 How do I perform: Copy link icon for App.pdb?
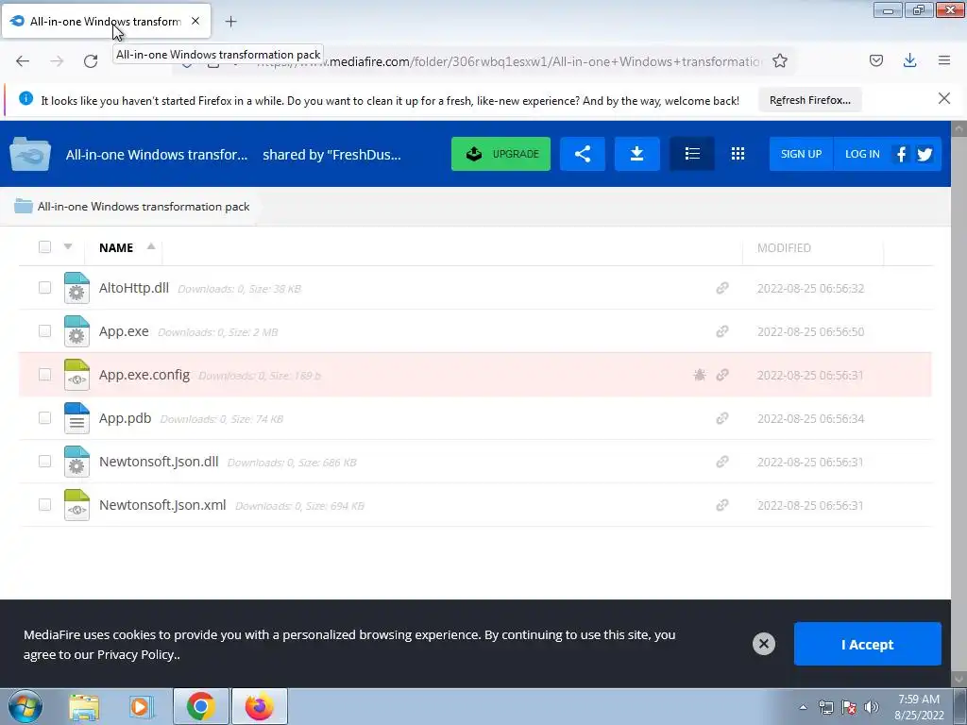pos(721,418)
